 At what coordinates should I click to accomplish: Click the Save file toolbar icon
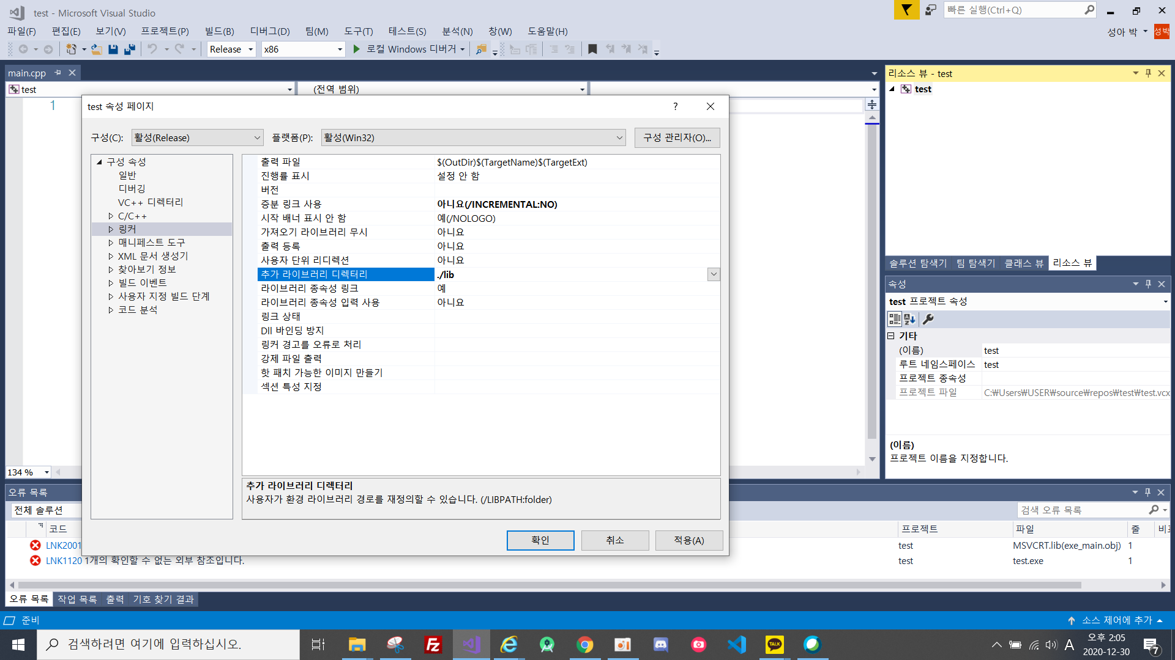[x=113, y=50]
